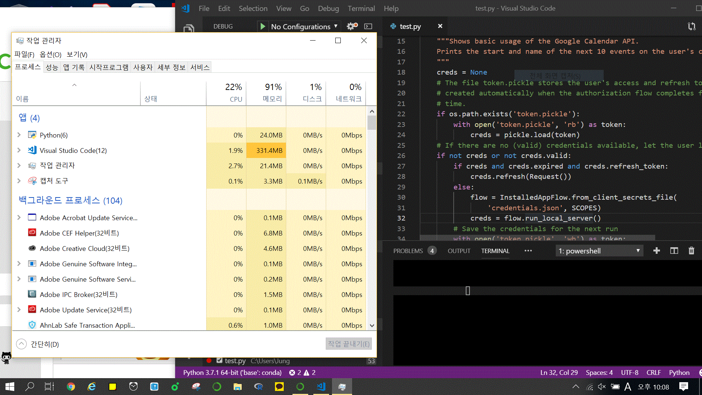Switch to the 성능 tab in Task Manager
The image size is (702, 395).
52,67
